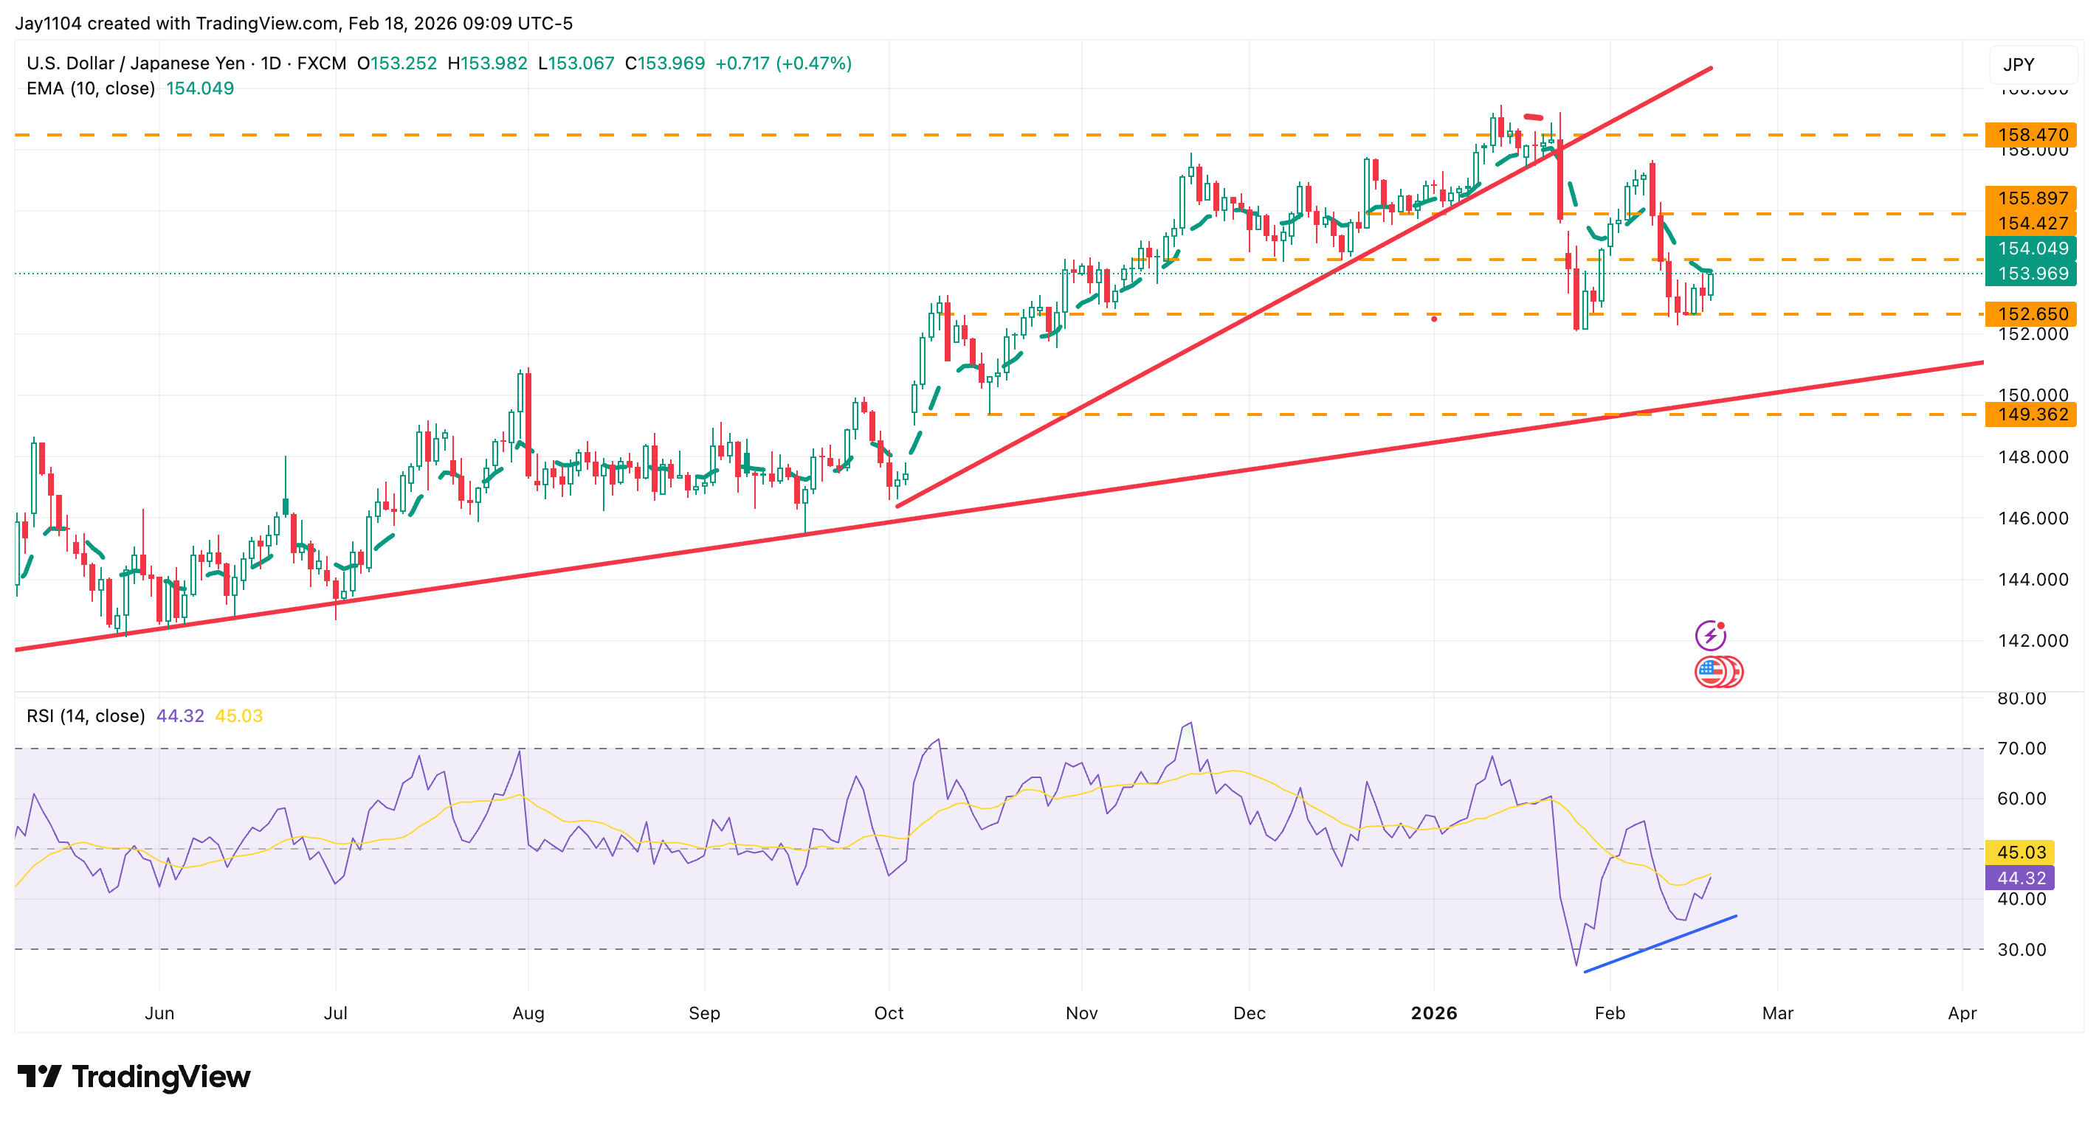Select the 2026 label on the time axis
Viewport: 2099px width, 1121px height.
1434,1013
